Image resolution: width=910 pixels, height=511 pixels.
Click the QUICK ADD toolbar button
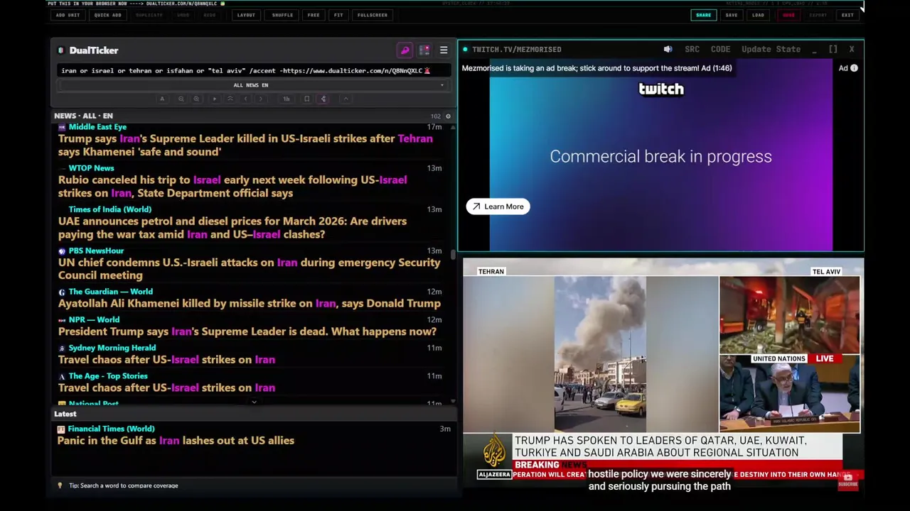107,15
